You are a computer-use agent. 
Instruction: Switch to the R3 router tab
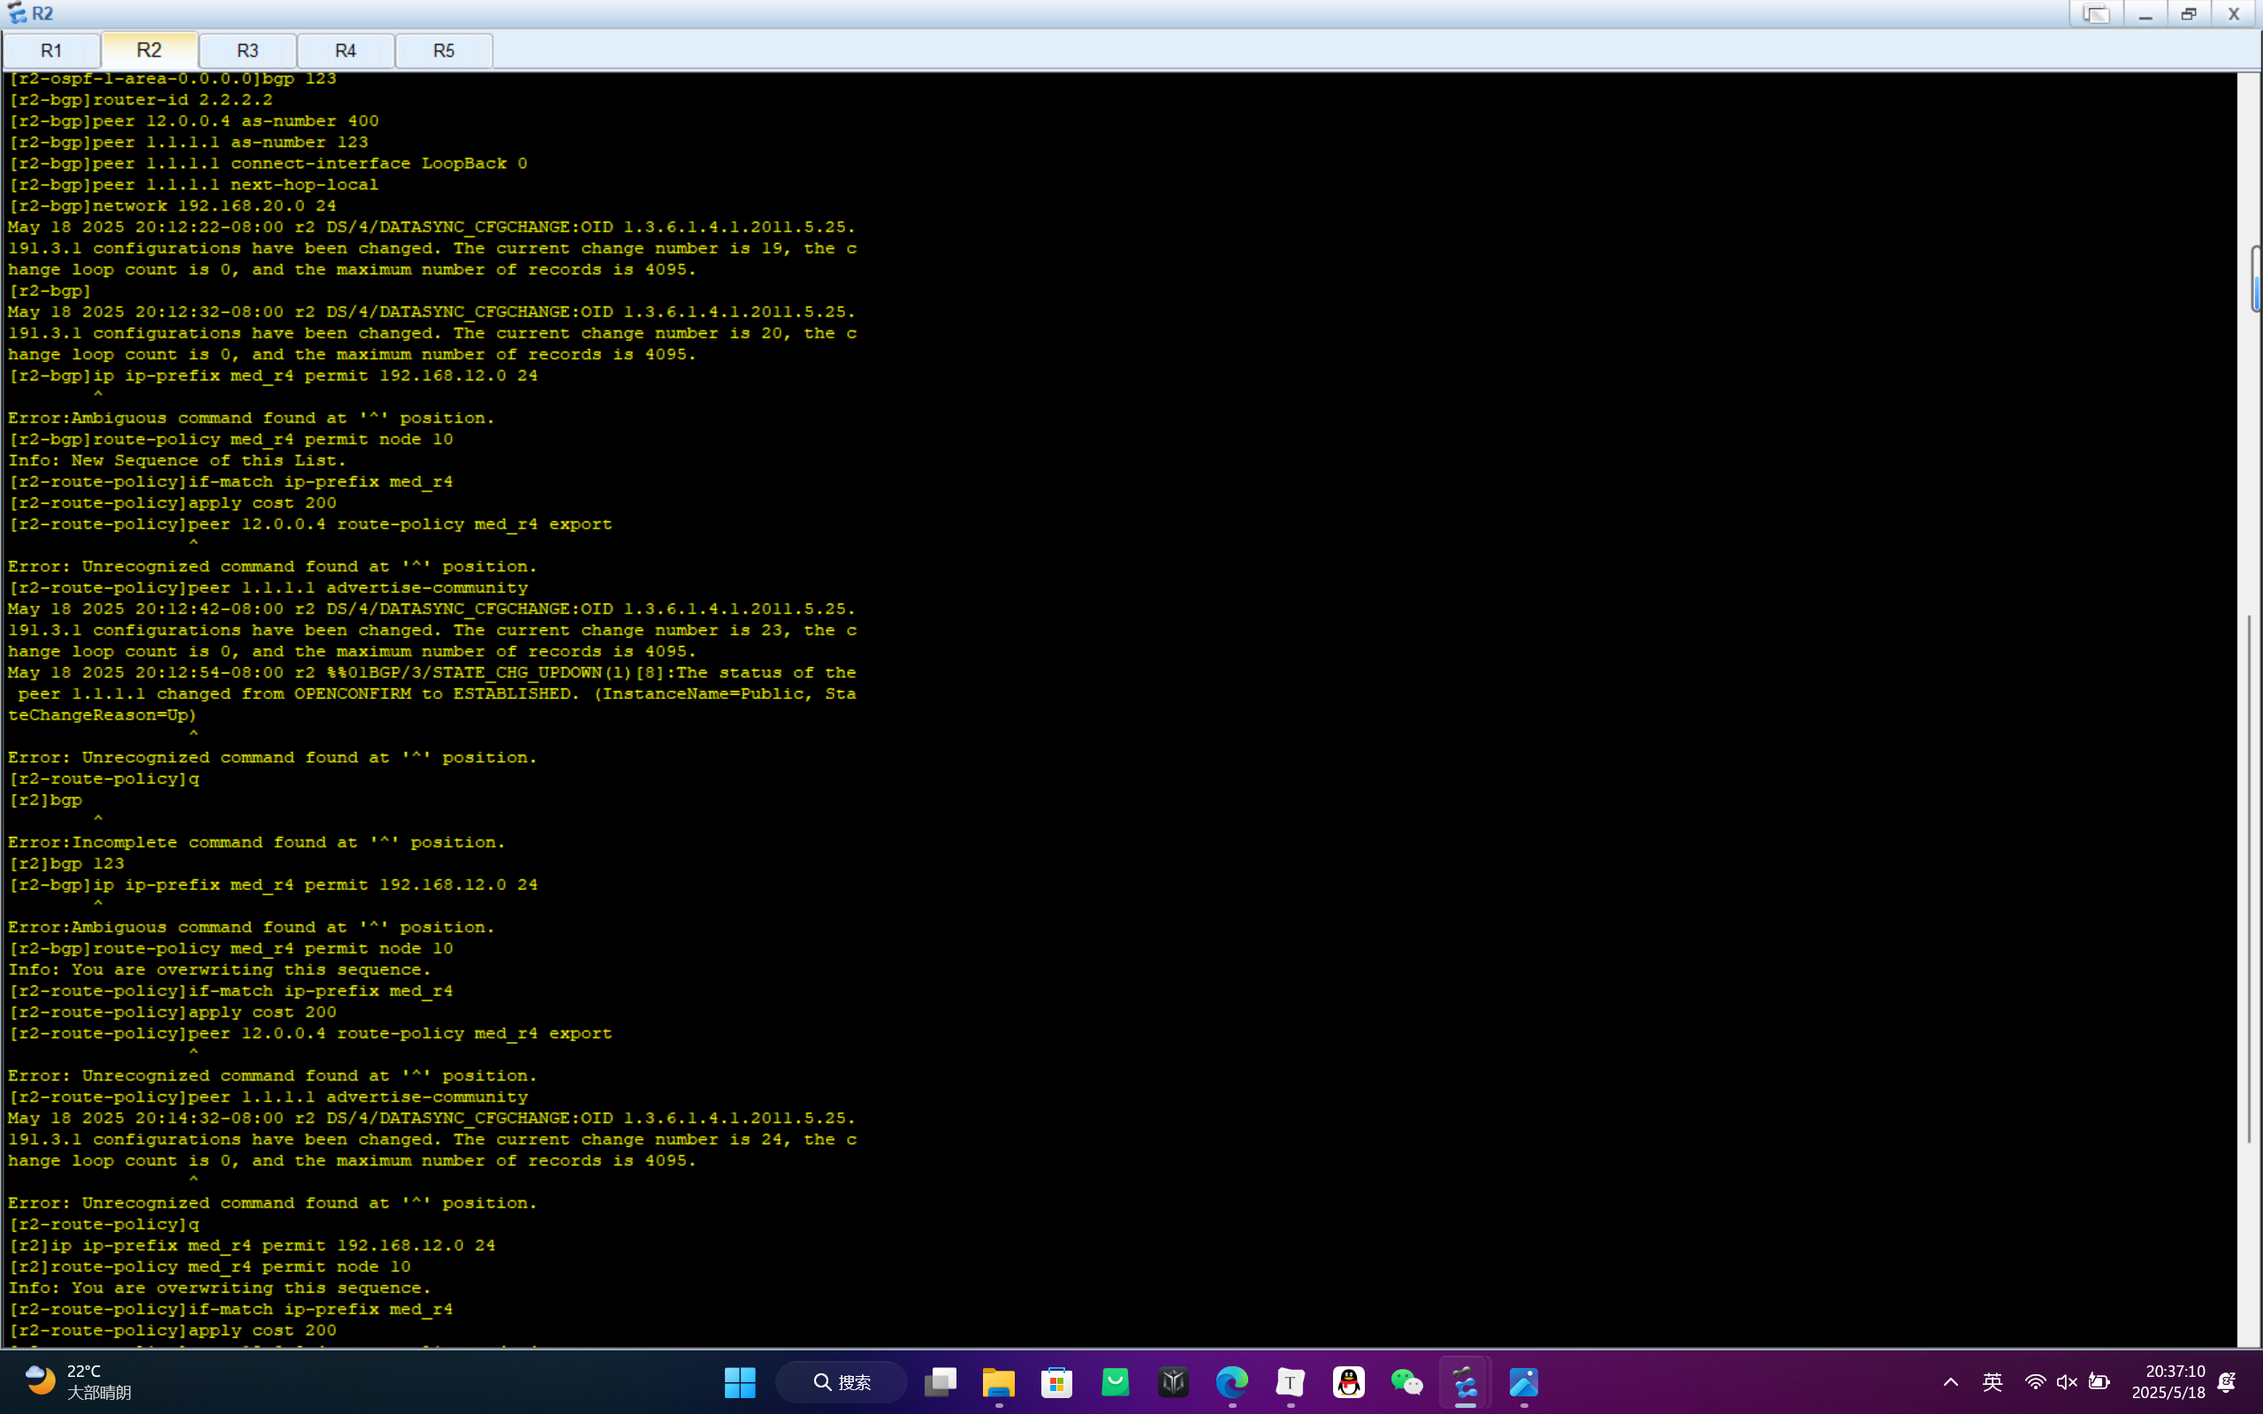(248, 50)
